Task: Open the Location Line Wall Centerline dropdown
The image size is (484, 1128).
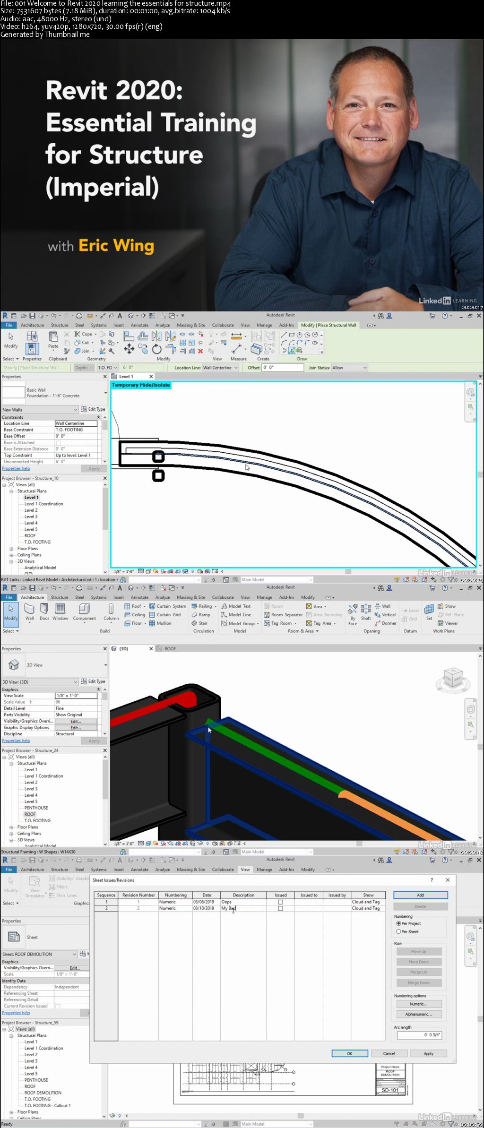Action: pyautogui.click(x=220, y=368)
